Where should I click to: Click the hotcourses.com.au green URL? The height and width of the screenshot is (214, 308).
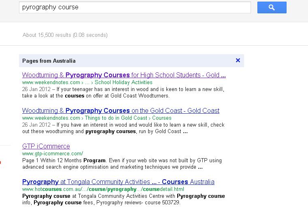pos(103,189)
